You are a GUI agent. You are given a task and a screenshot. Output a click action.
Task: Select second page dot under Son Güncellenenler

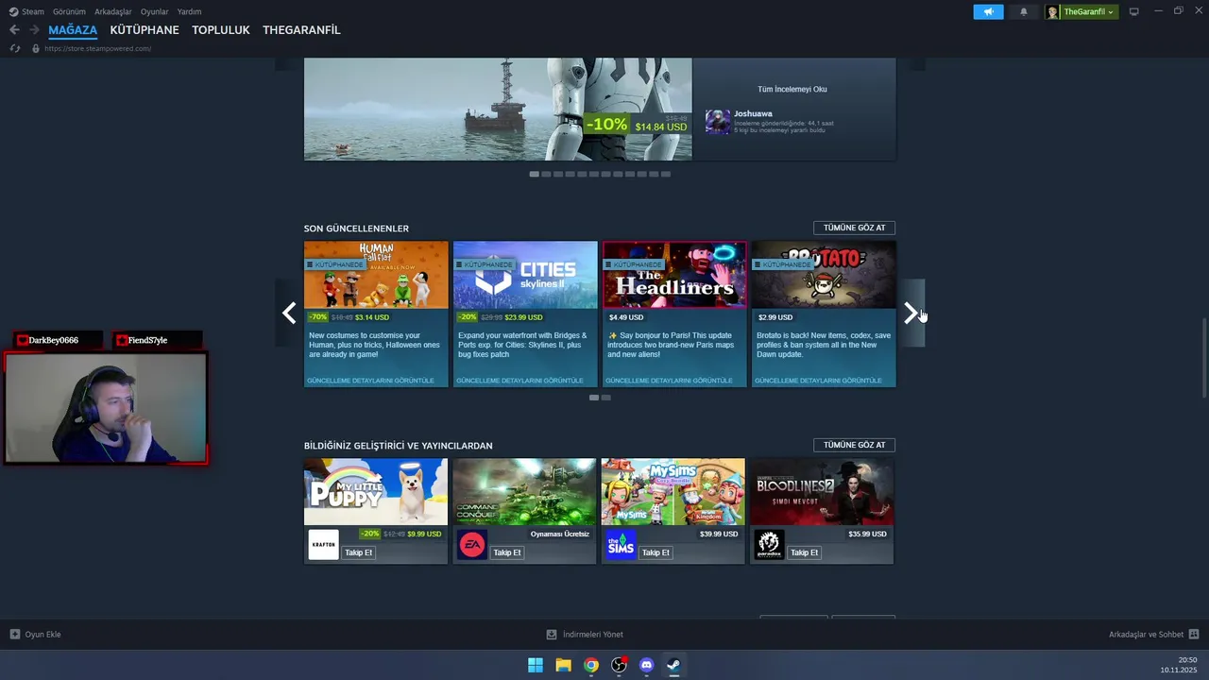606,398
